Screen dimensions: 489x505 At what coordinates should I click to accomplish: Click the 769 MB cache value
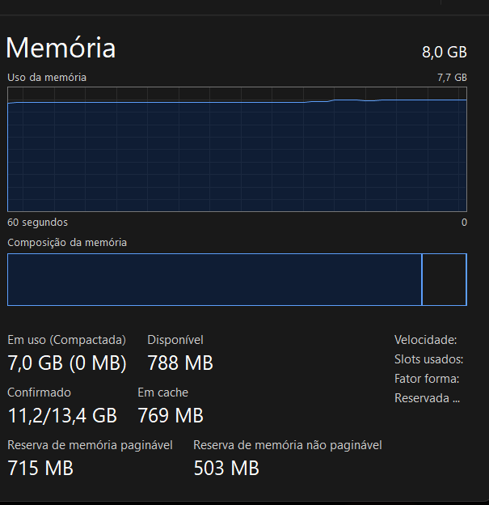click(x=171, y=416)
